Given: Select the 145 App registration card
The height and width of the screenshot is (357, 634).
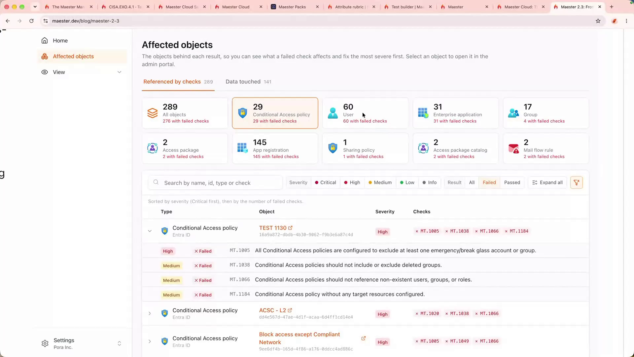Looking at the screenshot, I should (x=275, y=148).
